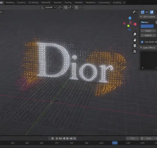Switch perspective/orthographic grid icon

[135, 52]
